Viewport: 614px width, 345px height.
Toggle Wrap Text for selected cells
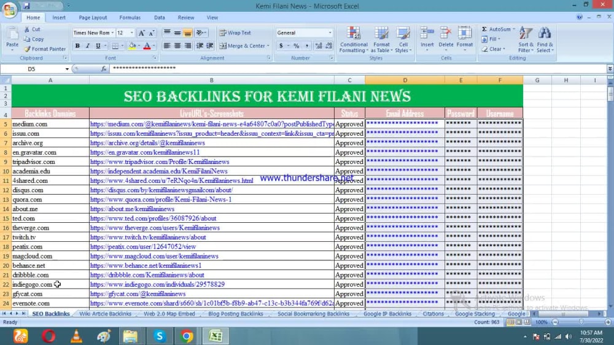click(x=235, y=33)
